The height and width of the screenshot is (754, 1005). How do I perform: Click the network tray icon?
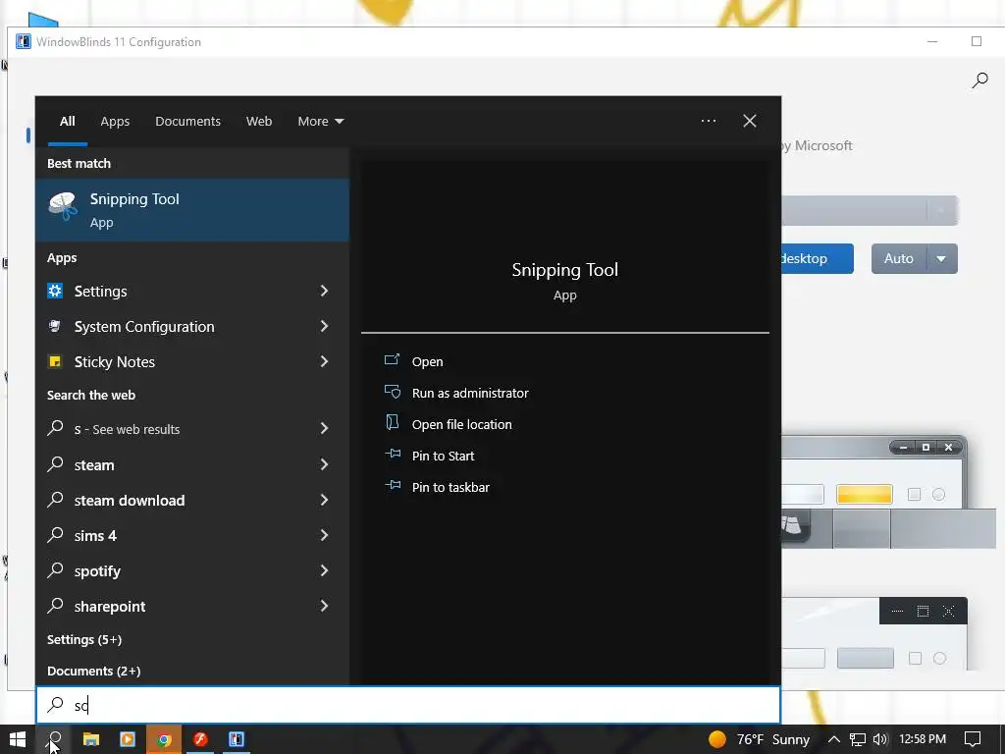click(858, 739)
